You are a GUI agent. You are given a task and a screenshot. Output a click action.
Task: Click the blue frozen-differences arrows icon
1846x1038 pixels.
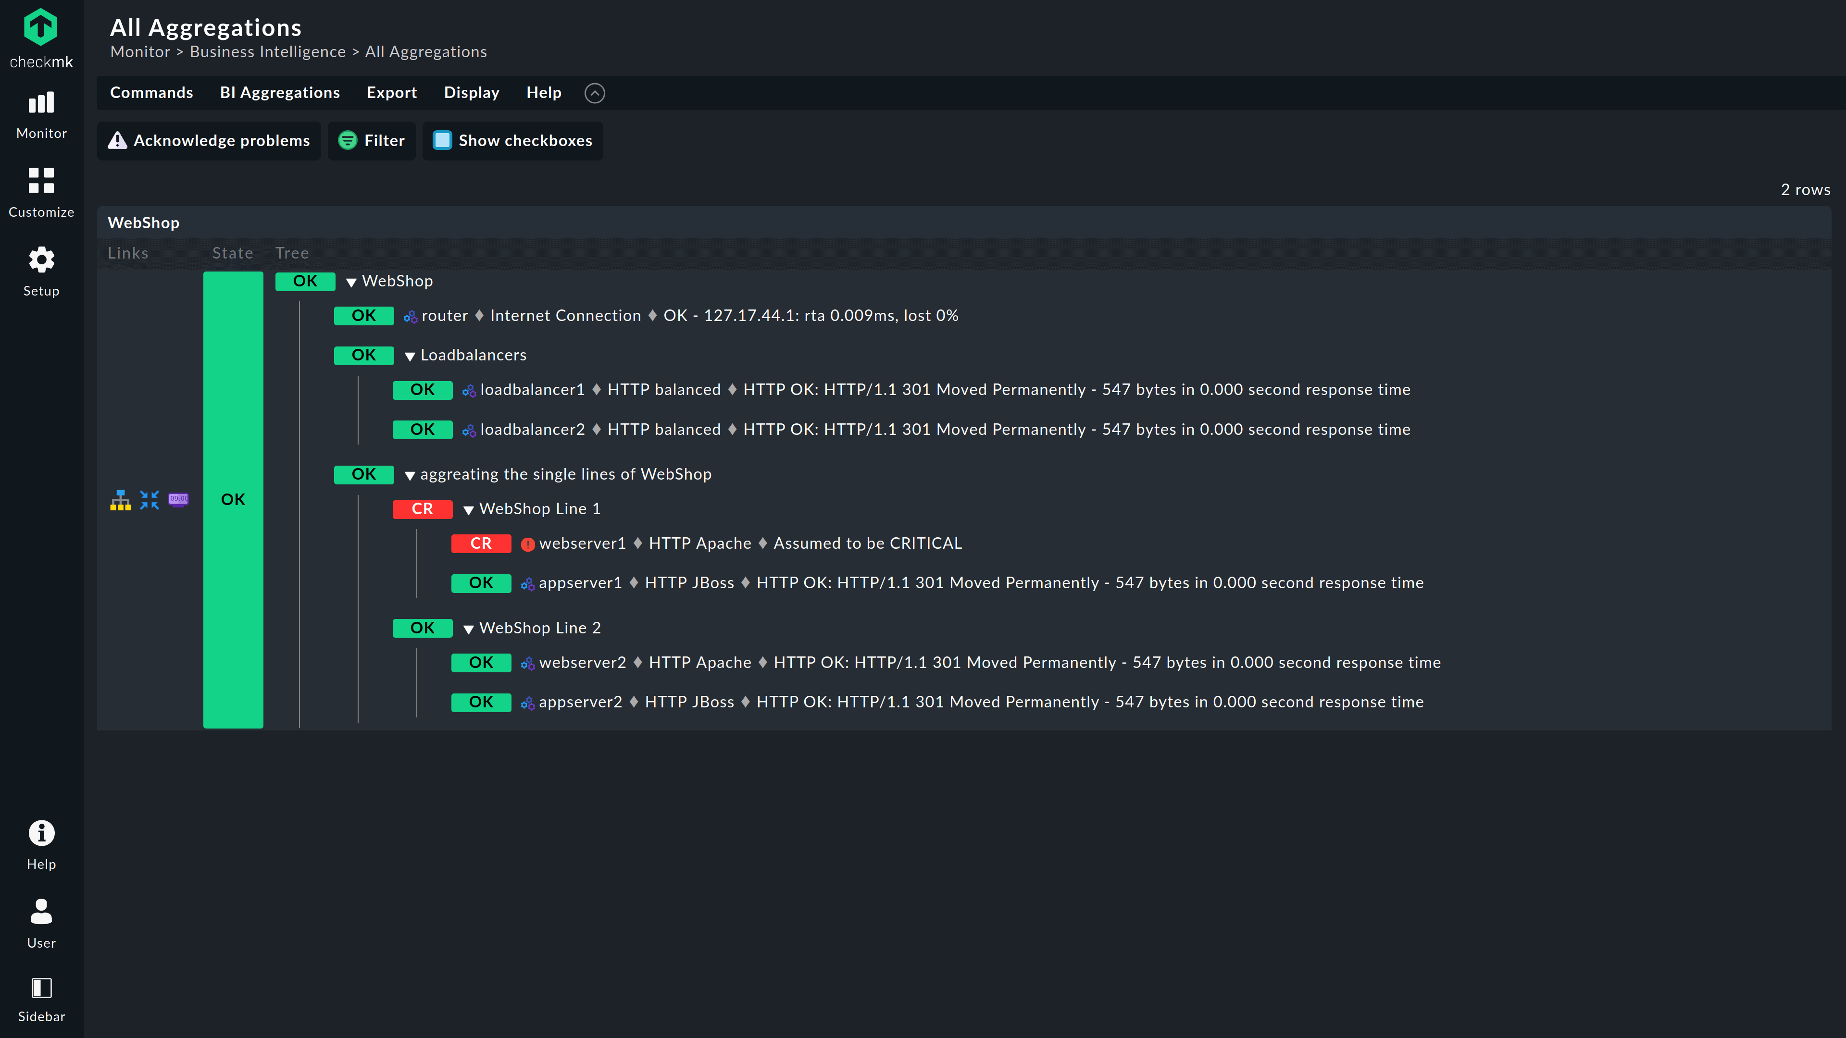149,499
